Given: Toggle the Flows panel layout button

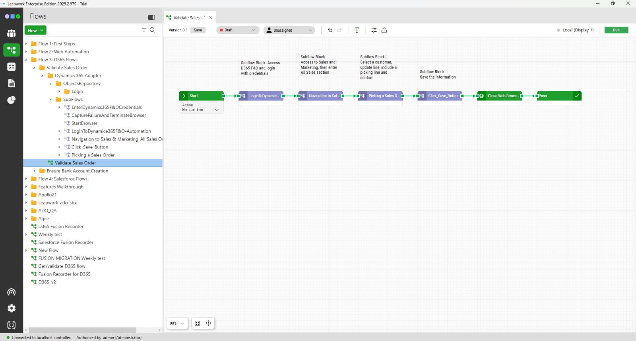Looking at the screenshot, I should [151, 17].
